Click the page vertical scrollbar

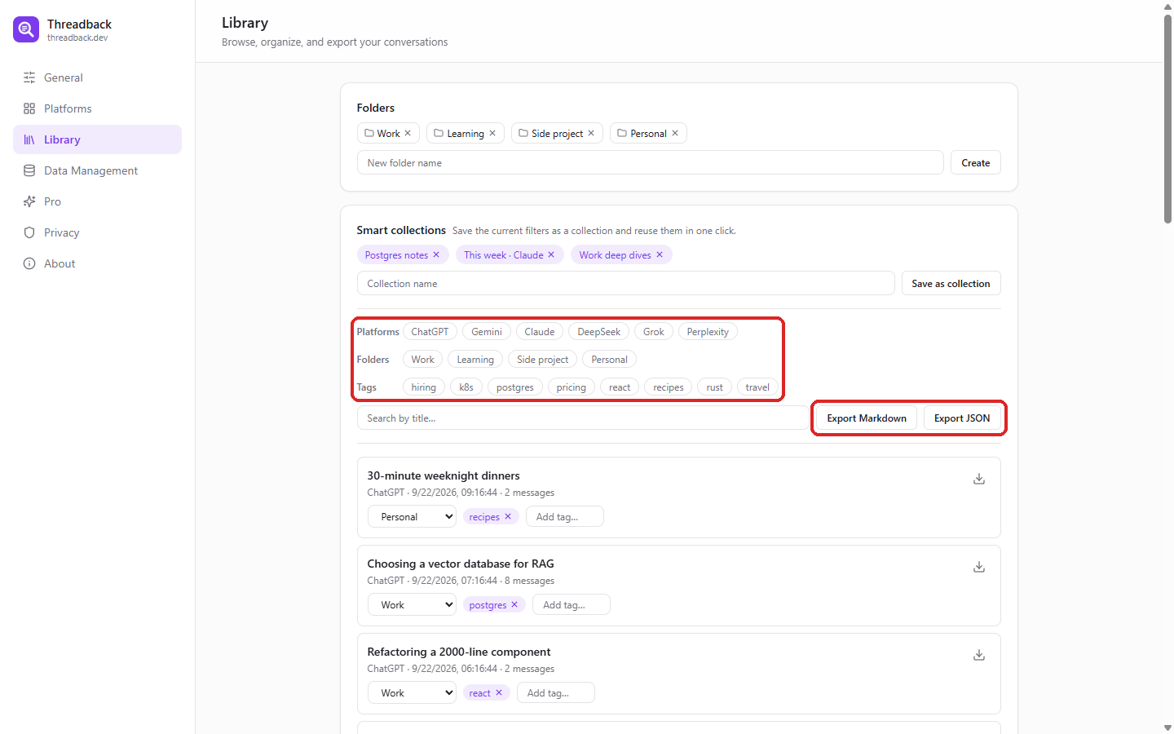(x=1167, y=119)
